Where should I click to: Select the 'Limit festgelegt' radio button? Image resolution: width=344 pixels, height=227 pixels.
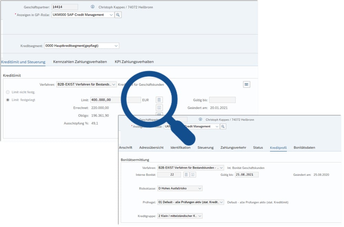[x=8, y=100]
